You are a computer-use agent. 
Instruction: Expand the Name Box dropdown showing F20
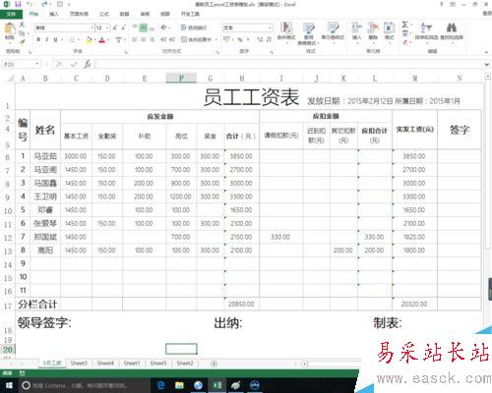coord(37,64)
